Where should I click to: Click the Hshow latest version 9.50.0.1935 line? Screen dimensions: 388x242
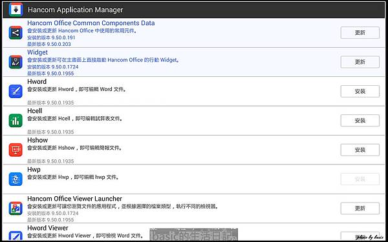click(50, 161)
